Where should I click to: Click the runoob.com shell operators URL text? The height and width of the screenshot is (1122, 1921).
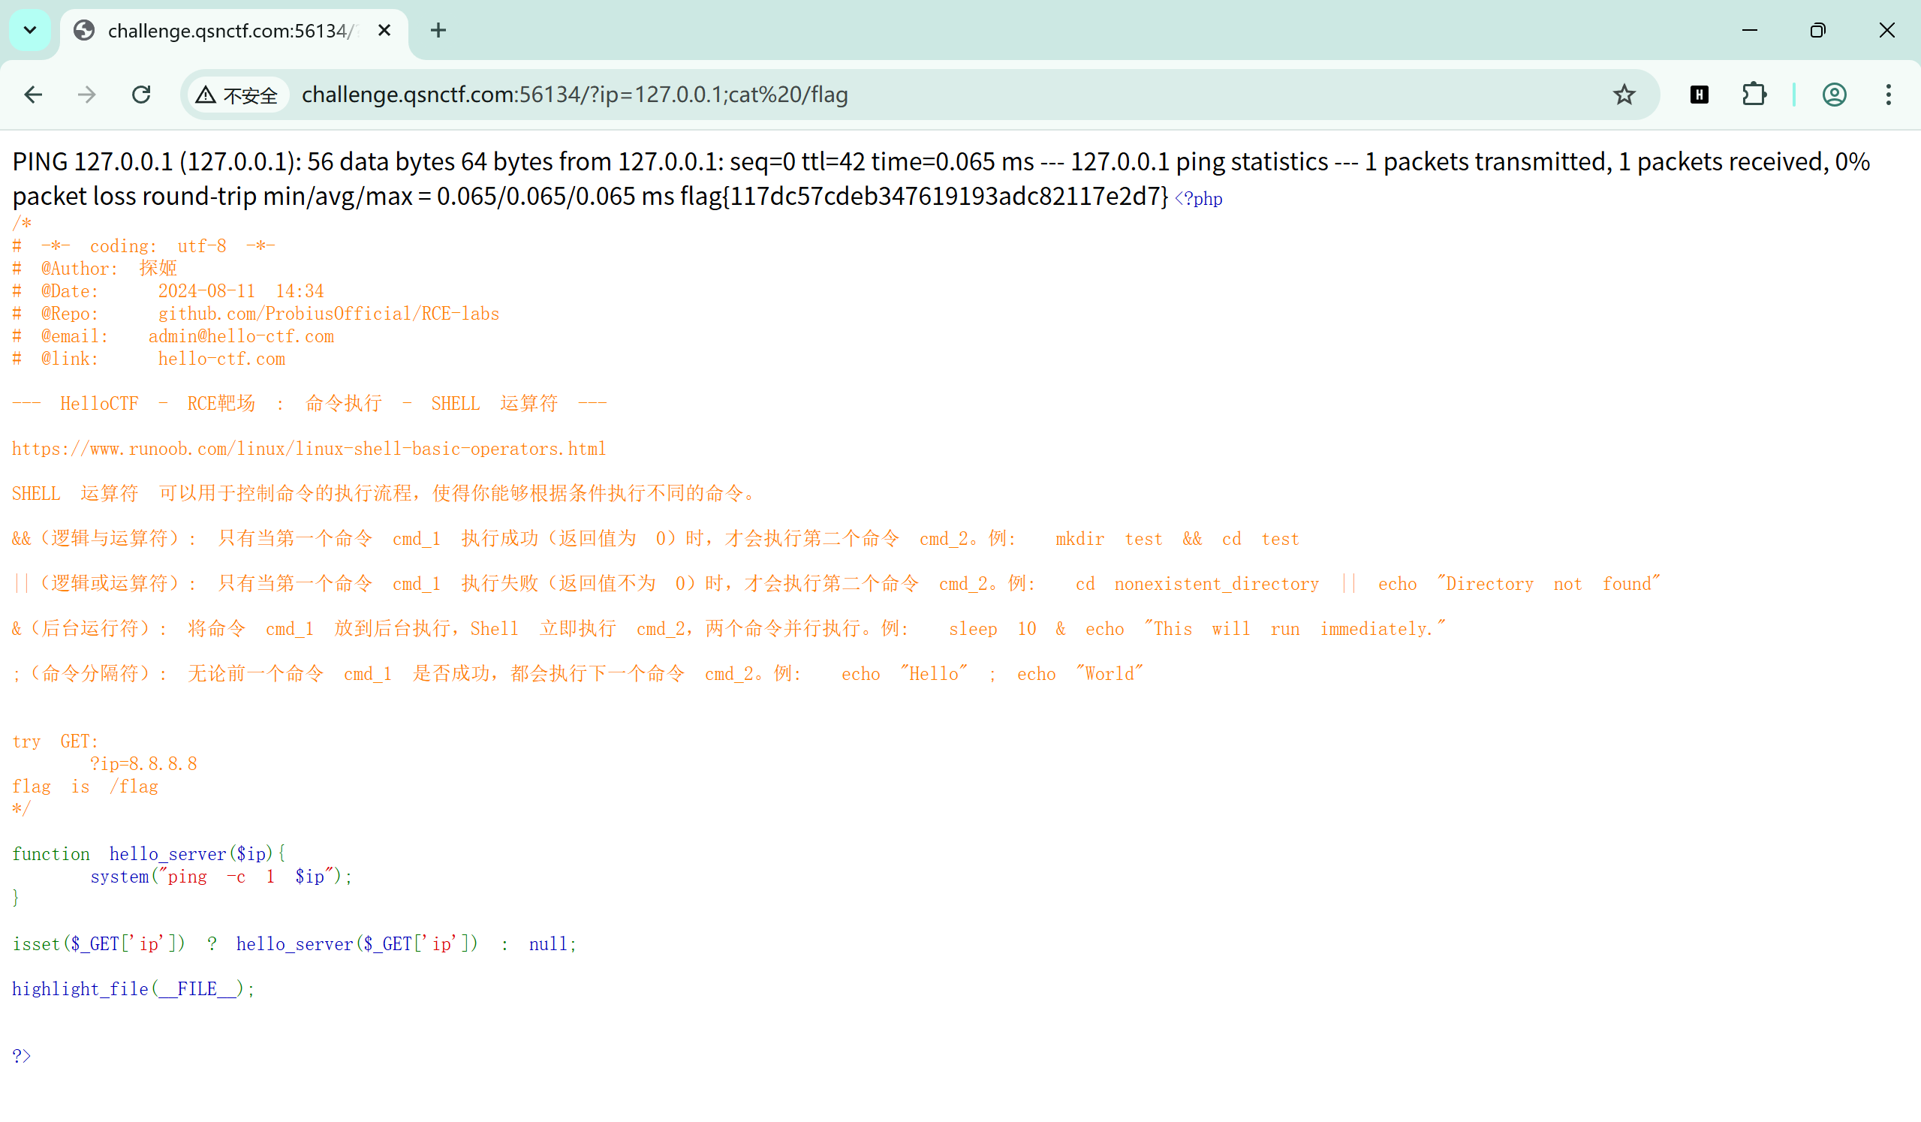309,449
